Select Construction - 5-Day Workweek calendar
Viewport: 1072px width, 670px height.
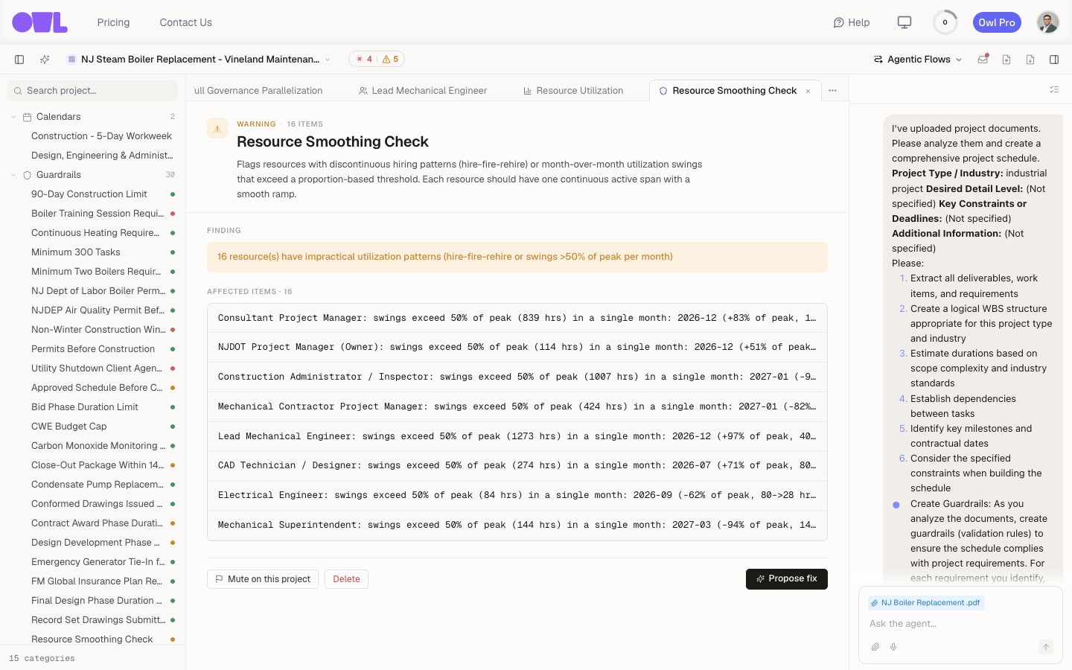click(101, 136)
